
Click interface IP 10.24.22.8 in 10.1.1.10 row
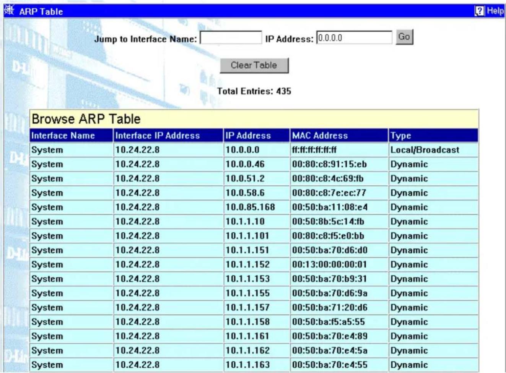pyautogui.click(x=137, y=222)
